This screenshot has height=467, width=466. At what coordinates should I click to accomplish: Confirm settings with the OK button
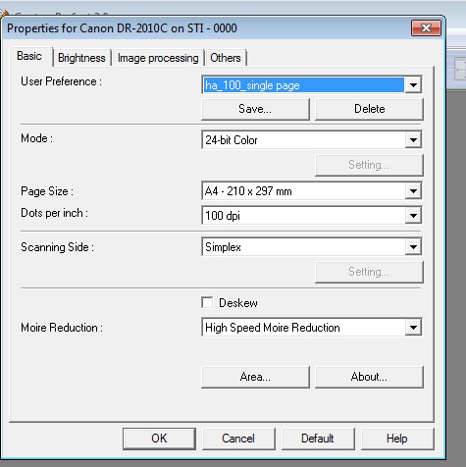click(159, 439)
